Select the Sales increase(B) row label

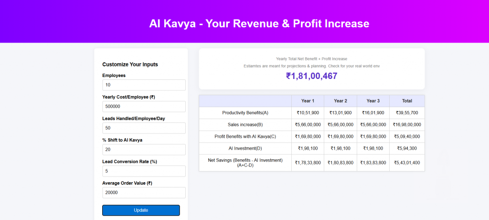pos(245,125)
